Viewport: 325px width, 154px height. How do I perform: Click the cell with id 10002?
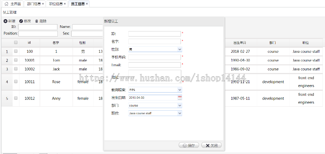coord(30,69)
